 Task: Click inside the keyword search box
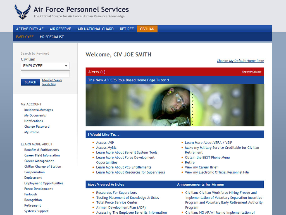click(x=45, y=74)
